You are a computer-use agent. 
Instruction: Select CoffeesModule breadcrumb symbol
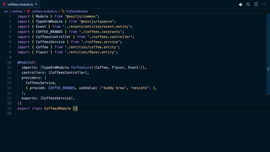point(77,11)
